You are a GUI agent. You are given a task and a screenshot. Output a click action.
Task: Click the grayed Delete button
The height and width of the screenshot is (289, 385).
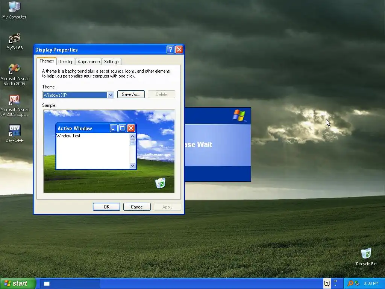click(x=161, y=94)
